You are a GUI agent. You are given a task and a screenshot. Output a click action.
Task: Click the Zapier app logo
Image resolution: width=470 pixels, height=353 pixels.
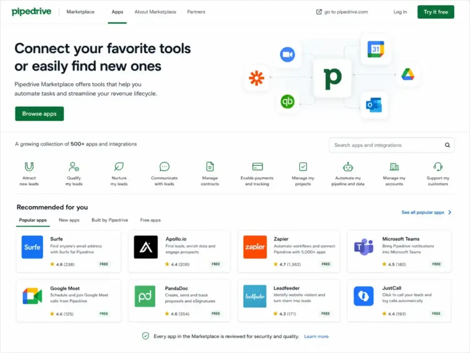[255, 247]
